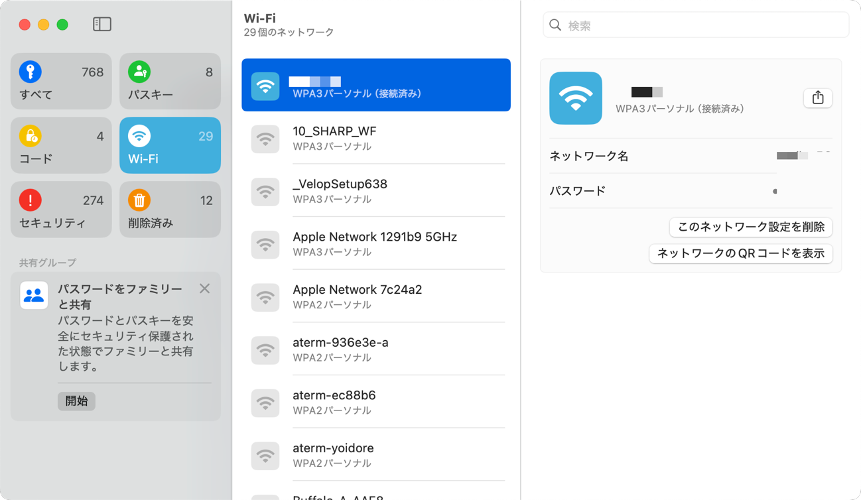Click Wi-Fi icon in the selected connected row

click(x=265, y=86)
